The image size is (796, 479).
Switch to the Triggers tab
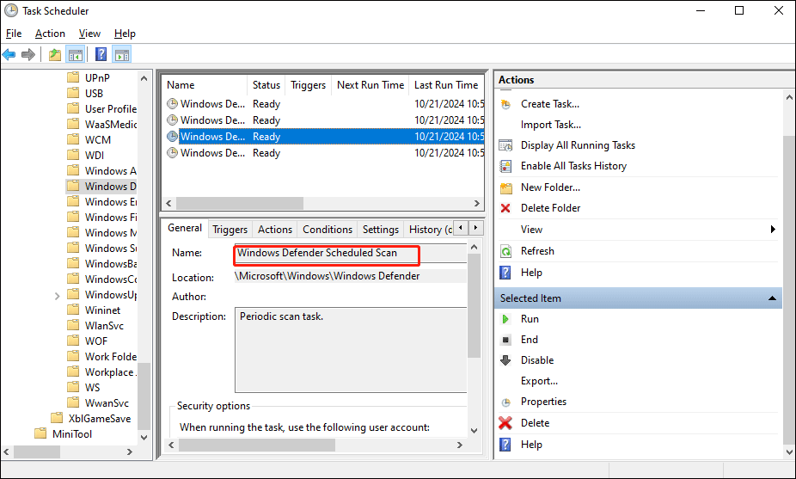(x=230, y=230)
